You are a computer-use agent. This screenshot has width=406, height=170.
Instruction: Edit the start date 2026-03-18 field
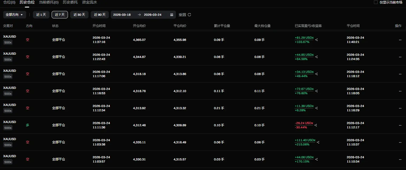(122, 15)
